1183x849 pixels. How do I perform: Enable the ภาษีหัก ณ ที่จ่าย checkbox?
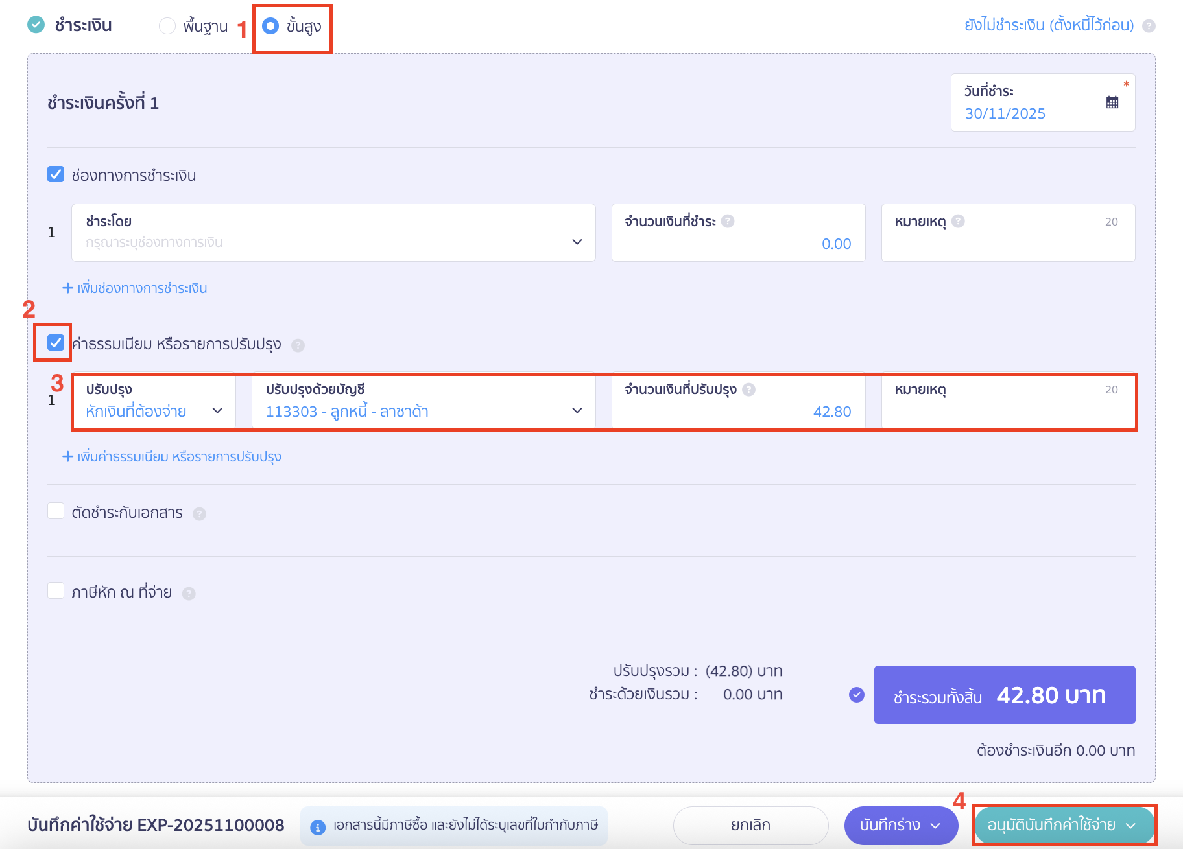click(56, 591)
